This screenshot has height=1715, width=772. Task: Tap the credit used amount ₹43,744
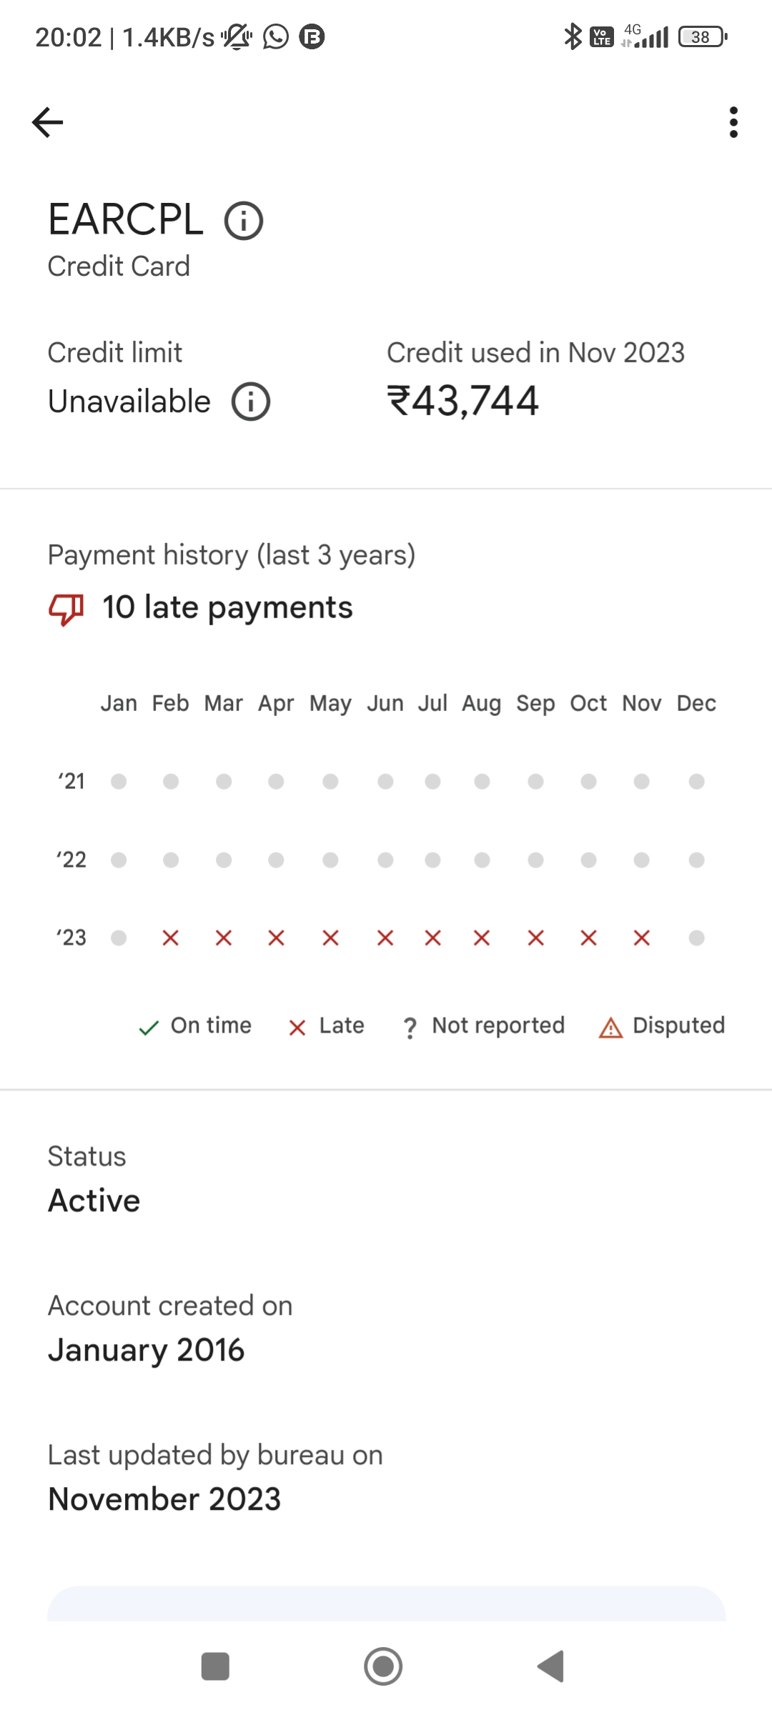click(462, 401)
